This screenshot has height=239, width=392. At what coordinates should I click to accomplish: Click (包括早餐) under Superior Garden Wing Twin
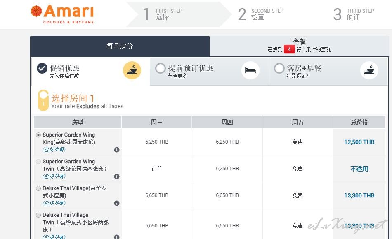point(54,176)
